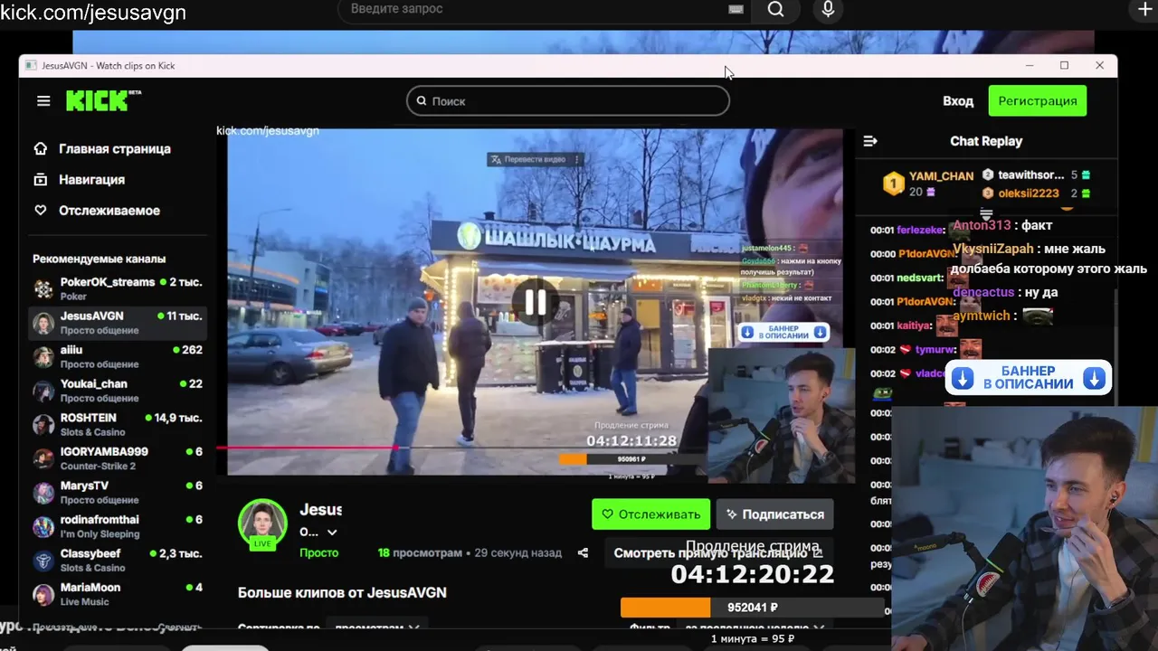The height and width of the screenshot is (651, 1158).
Task: Select Youkai_chan in recommended channels
Action: coord(118,391)
